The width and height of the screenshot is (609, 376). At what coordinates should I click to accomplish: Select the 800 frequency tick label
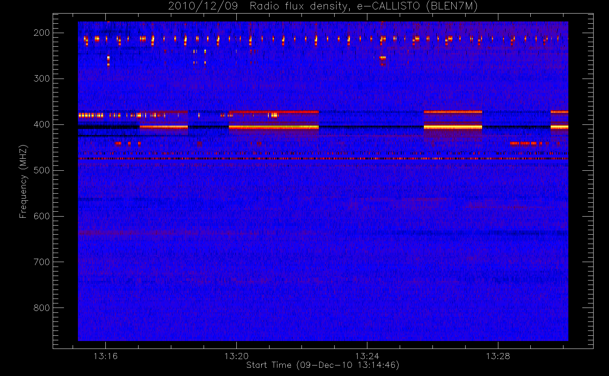tap(42, 308)
